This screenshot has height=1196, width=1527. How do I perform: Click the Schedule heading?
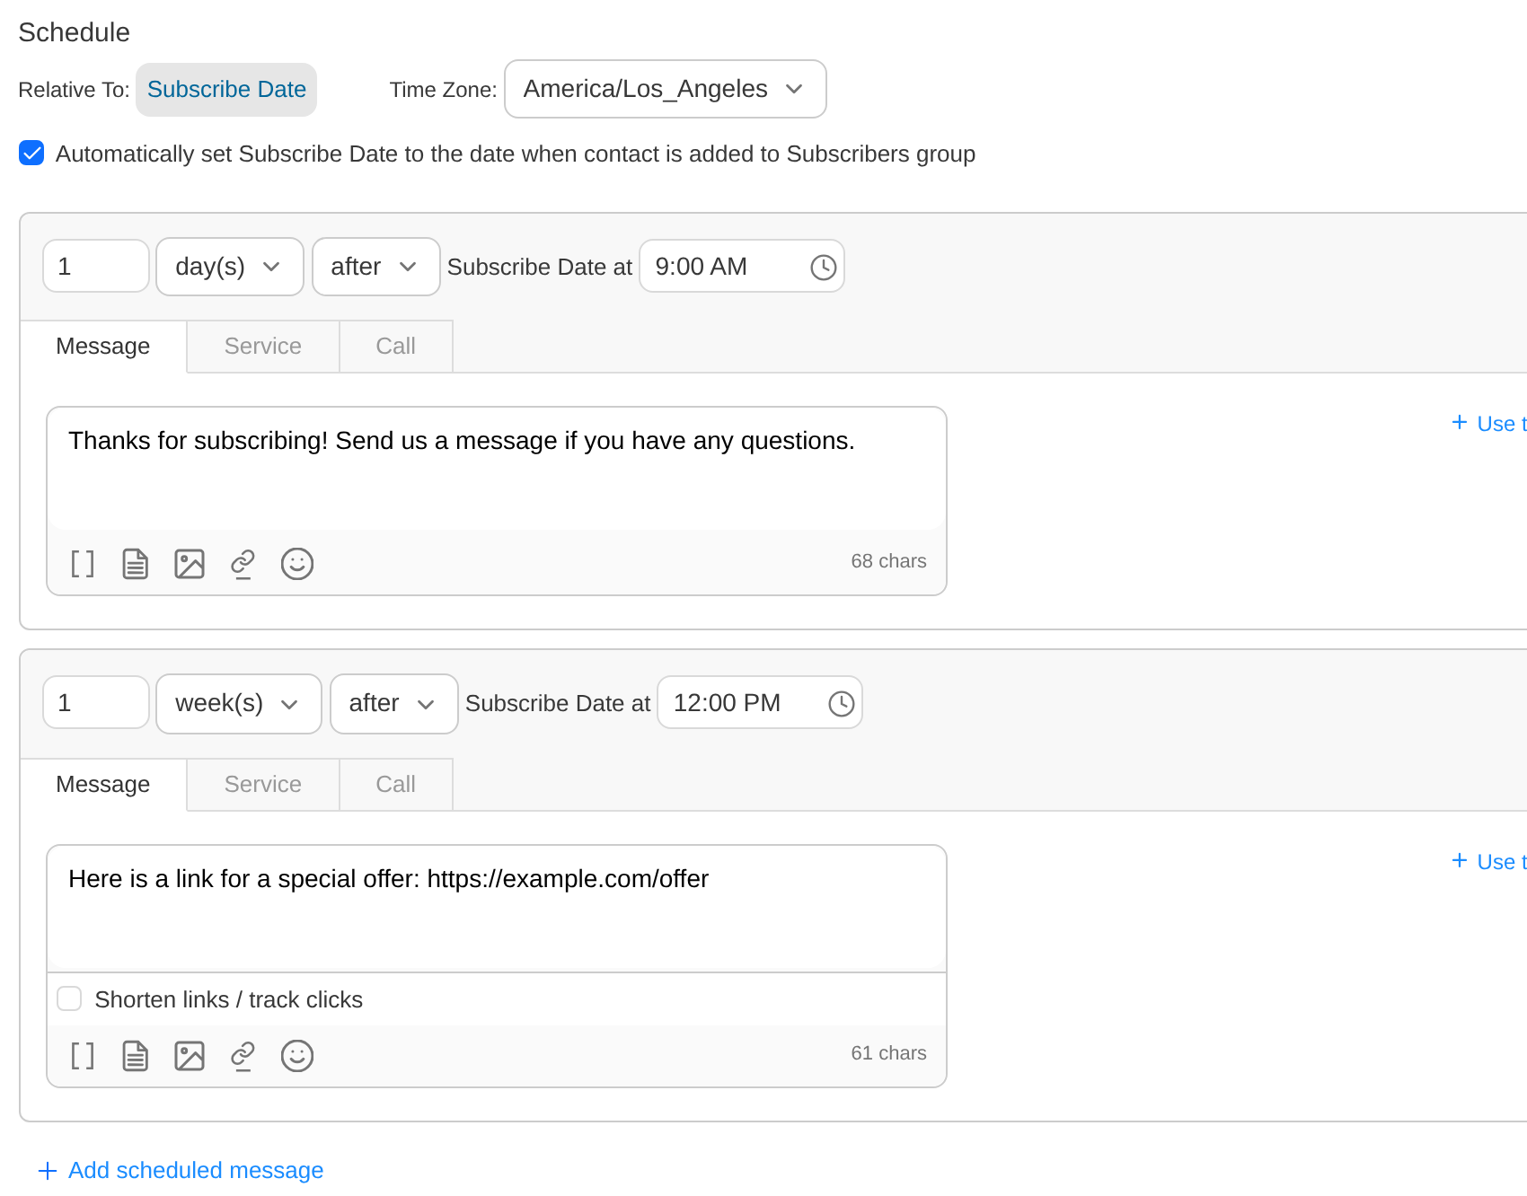[x=75, y=32]
